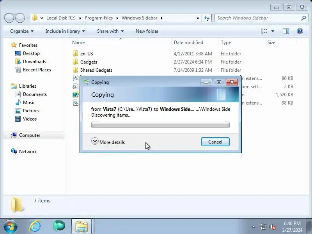312x234 pixels.
Task: Click the New folder button
Action: (147, 31)
